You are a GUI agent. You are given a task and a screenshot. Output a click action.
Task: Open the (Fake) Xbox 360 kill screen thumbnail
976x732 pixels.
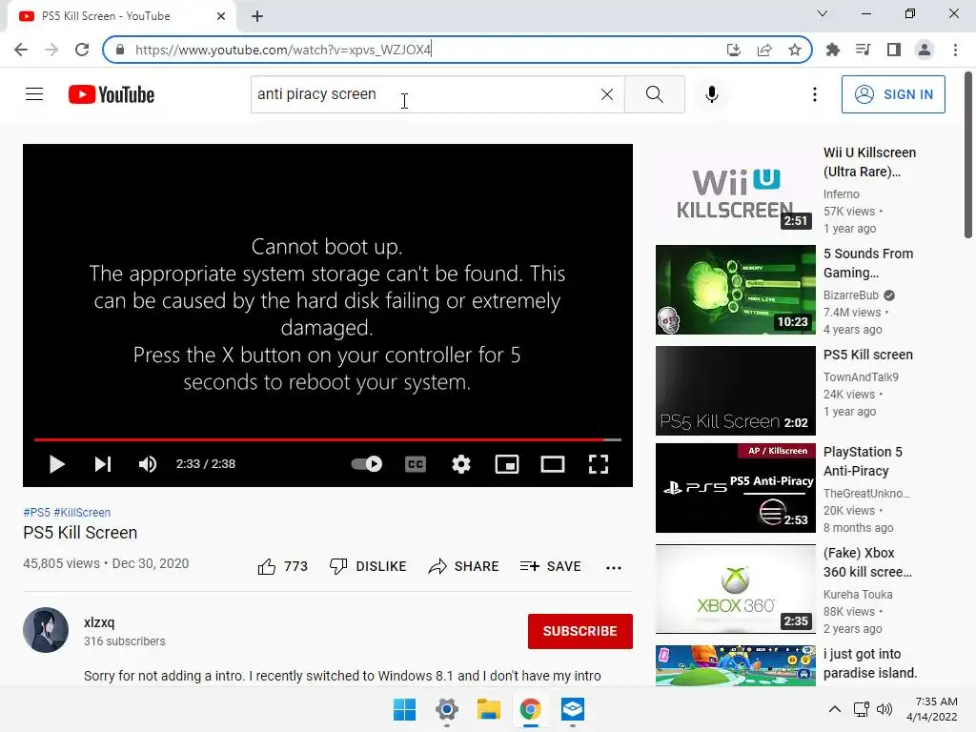pos(735,589)
